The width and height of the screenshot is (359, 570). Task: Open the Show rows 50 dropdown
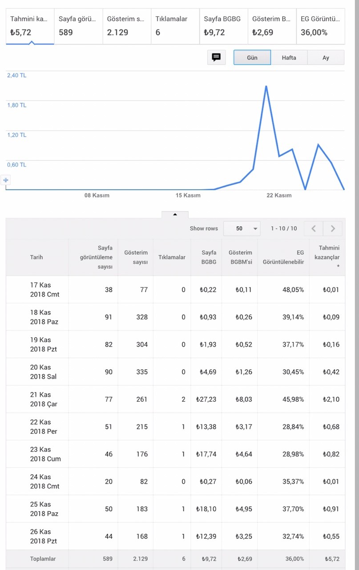coord(242,228)
